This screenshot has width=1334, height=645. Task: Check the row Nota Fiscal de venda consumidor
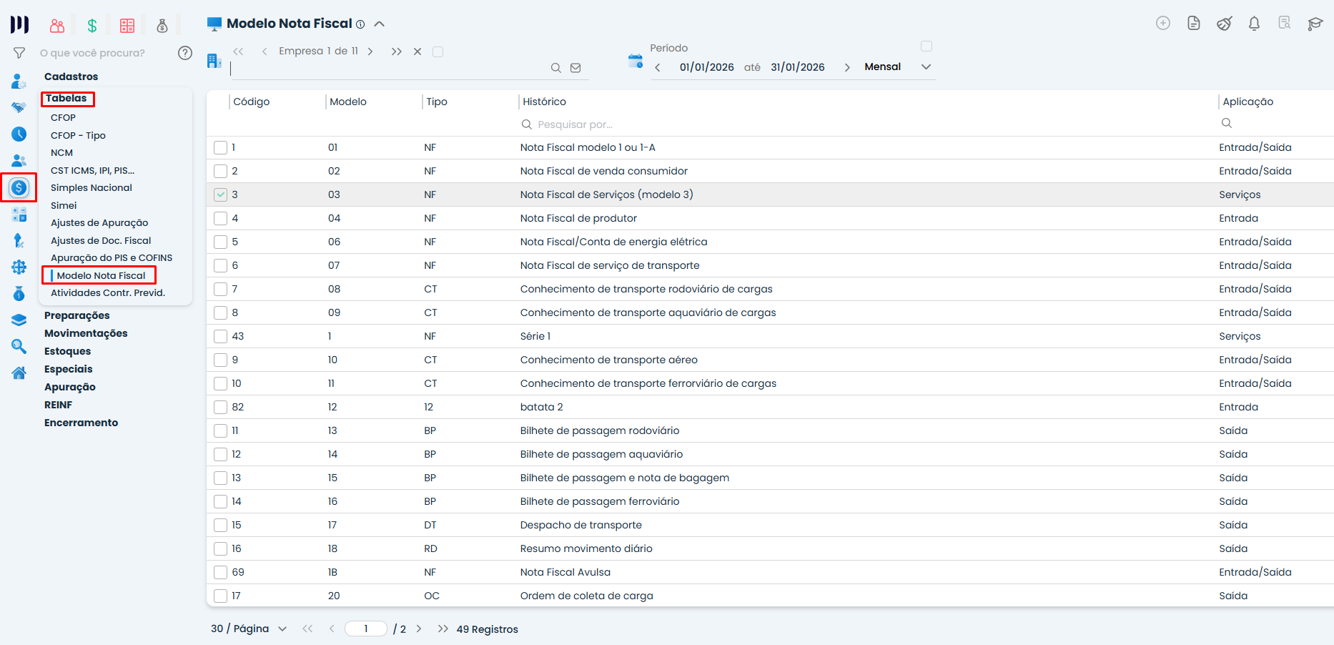221,172
